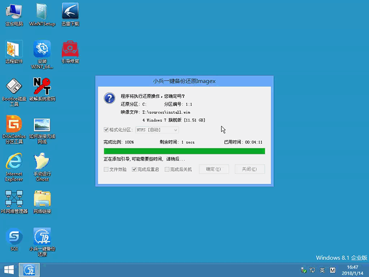Click the green restore progress bar
This screenshot has width=369, height=277.
[184, 151]
